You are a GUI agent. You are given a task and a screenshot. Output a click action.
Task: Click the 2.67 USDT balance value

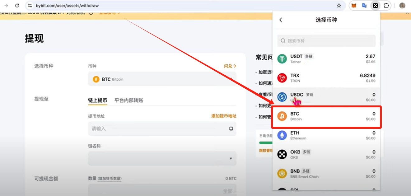371,56
